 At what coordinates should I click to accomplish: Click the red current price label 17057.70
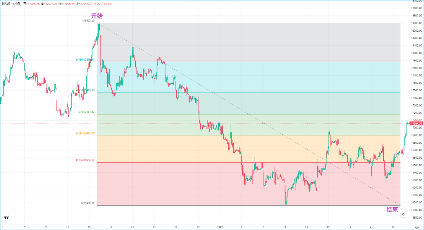point(417,123)
